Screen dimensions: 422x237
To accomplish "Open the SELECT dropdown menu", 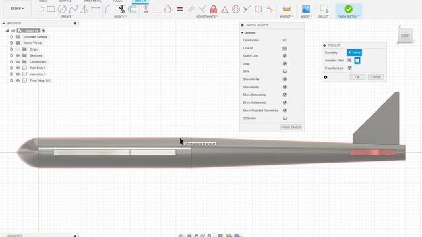I will tap(324, 16).
